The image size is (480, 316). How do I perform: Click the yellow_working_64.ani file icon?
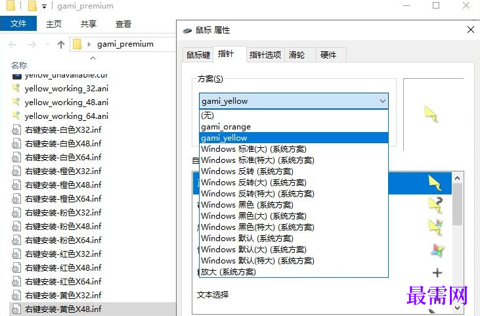pyautogui.click(x=16, y=116)
